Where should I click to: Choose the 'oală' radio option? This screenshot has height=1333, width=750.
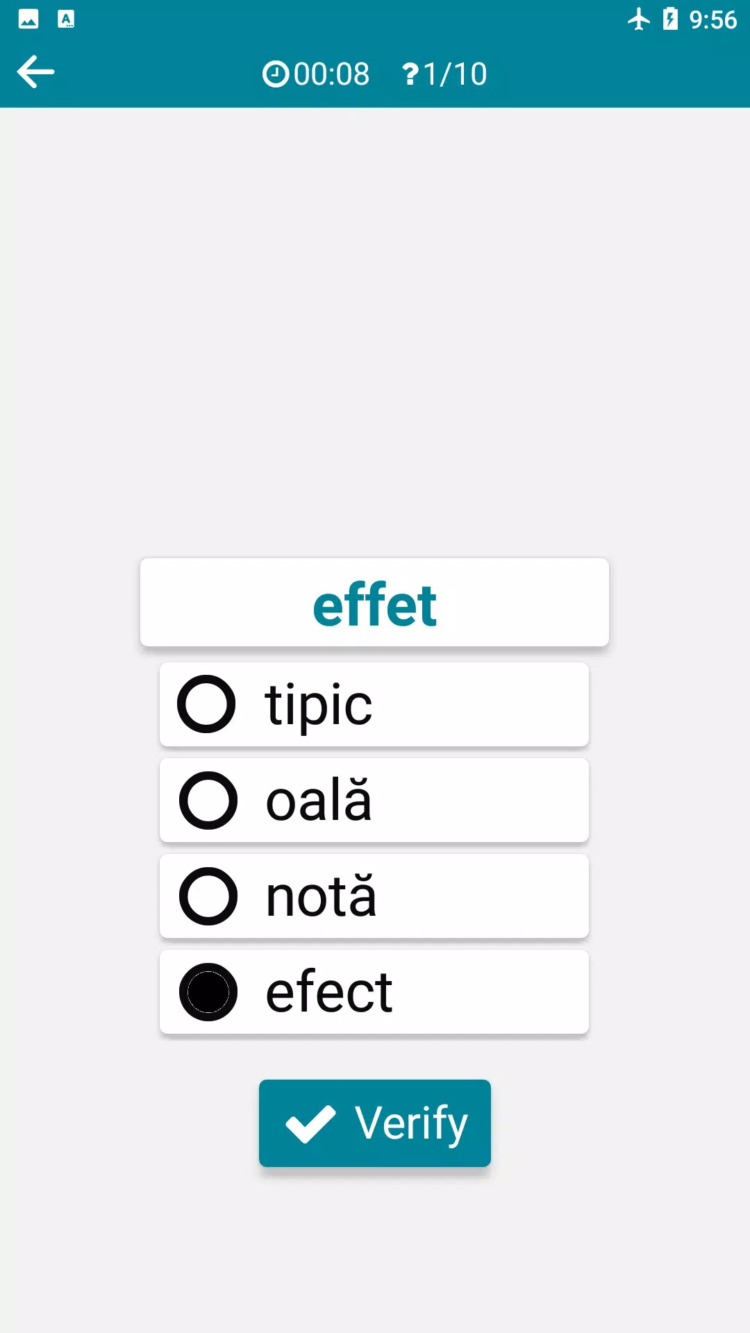(208, 800)
